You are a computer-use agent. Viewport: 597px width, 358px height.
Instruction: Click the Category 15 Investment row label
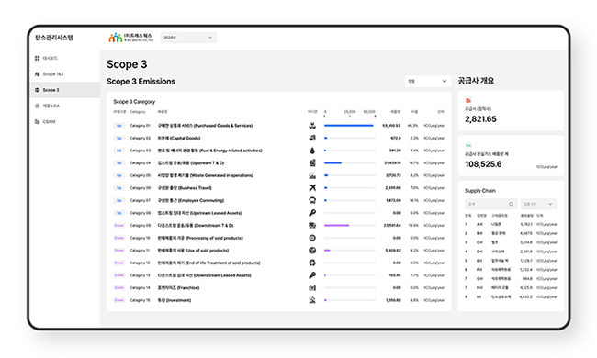[x=175, y=300]
